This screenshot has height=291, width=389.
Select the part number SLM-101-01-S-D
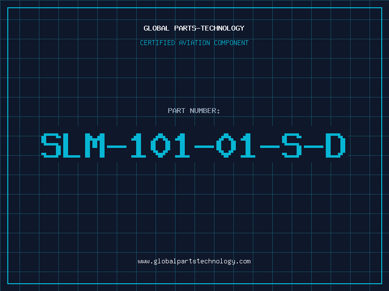tap(193, 145)
